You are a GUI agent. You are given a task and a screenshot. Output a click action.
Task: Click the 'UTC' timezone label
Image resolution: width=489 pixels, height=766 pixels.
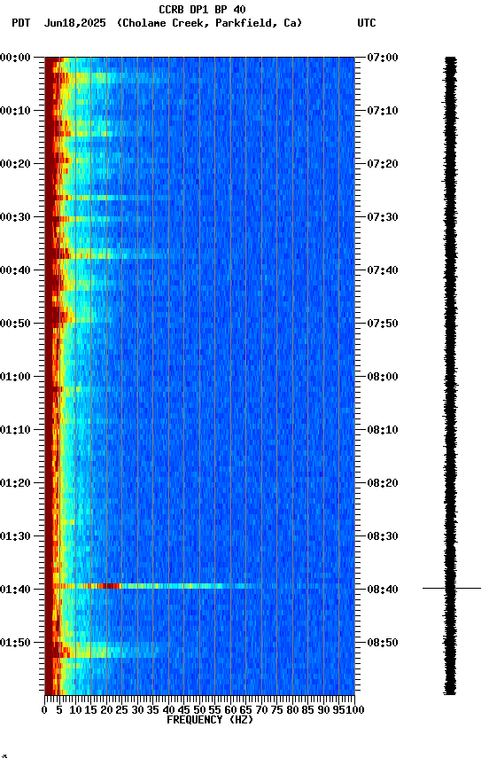pos(367,23)
